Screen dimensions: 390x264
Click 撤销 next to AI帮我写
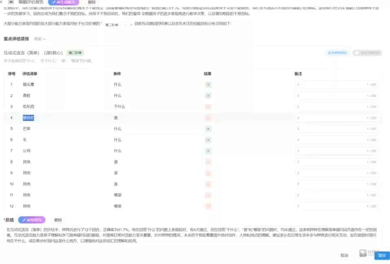coord(58,220)
